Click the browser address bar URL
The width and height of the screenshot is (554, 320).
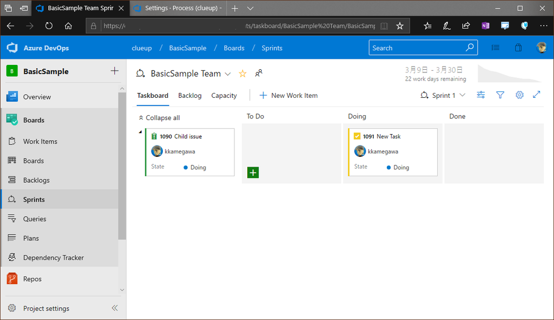click(239, 26)
